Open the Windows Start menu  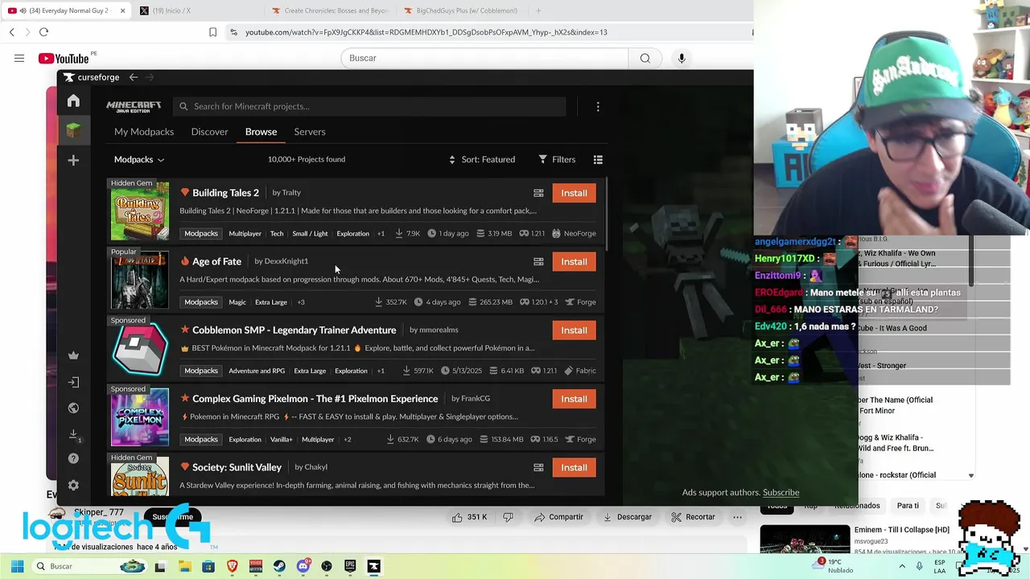tap(17, 566)
